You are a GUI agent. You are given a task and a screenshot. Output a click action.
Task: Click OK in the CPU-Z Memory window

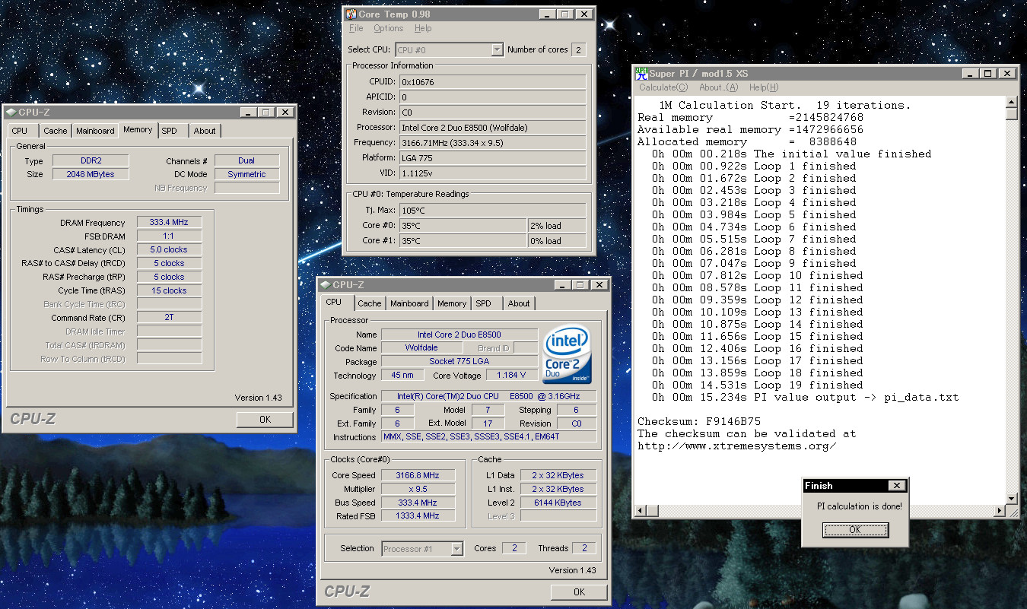pyautogui.click(x=265, y=419)
